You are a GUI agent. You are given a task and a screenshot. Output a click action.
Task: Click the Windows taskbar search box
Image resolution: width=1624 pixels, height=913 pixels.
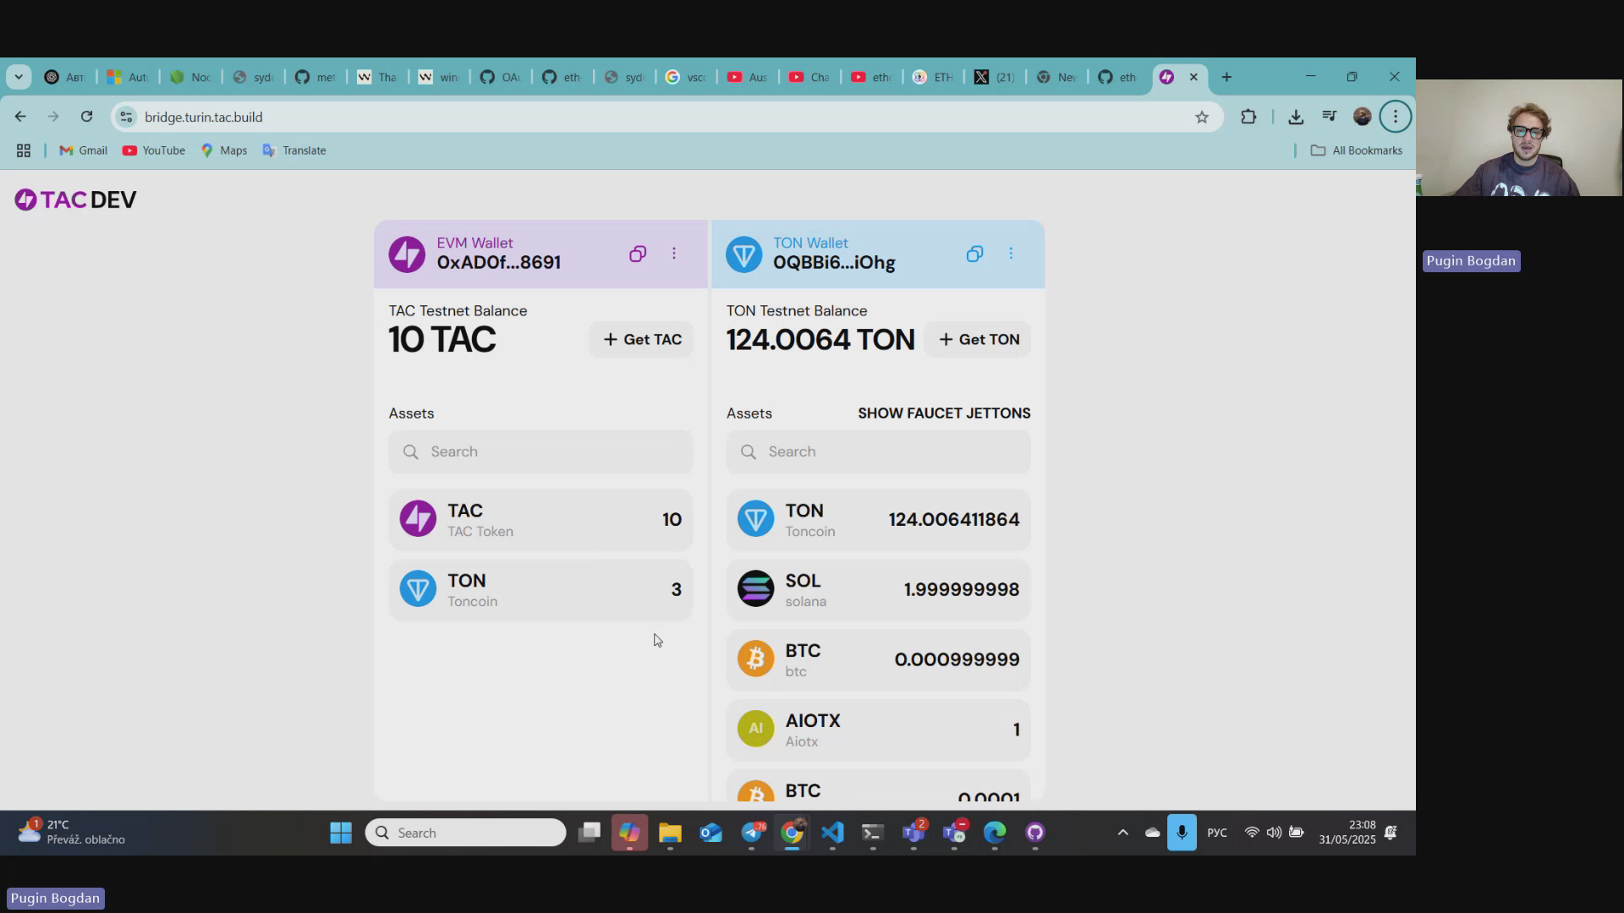pos(465,833)
